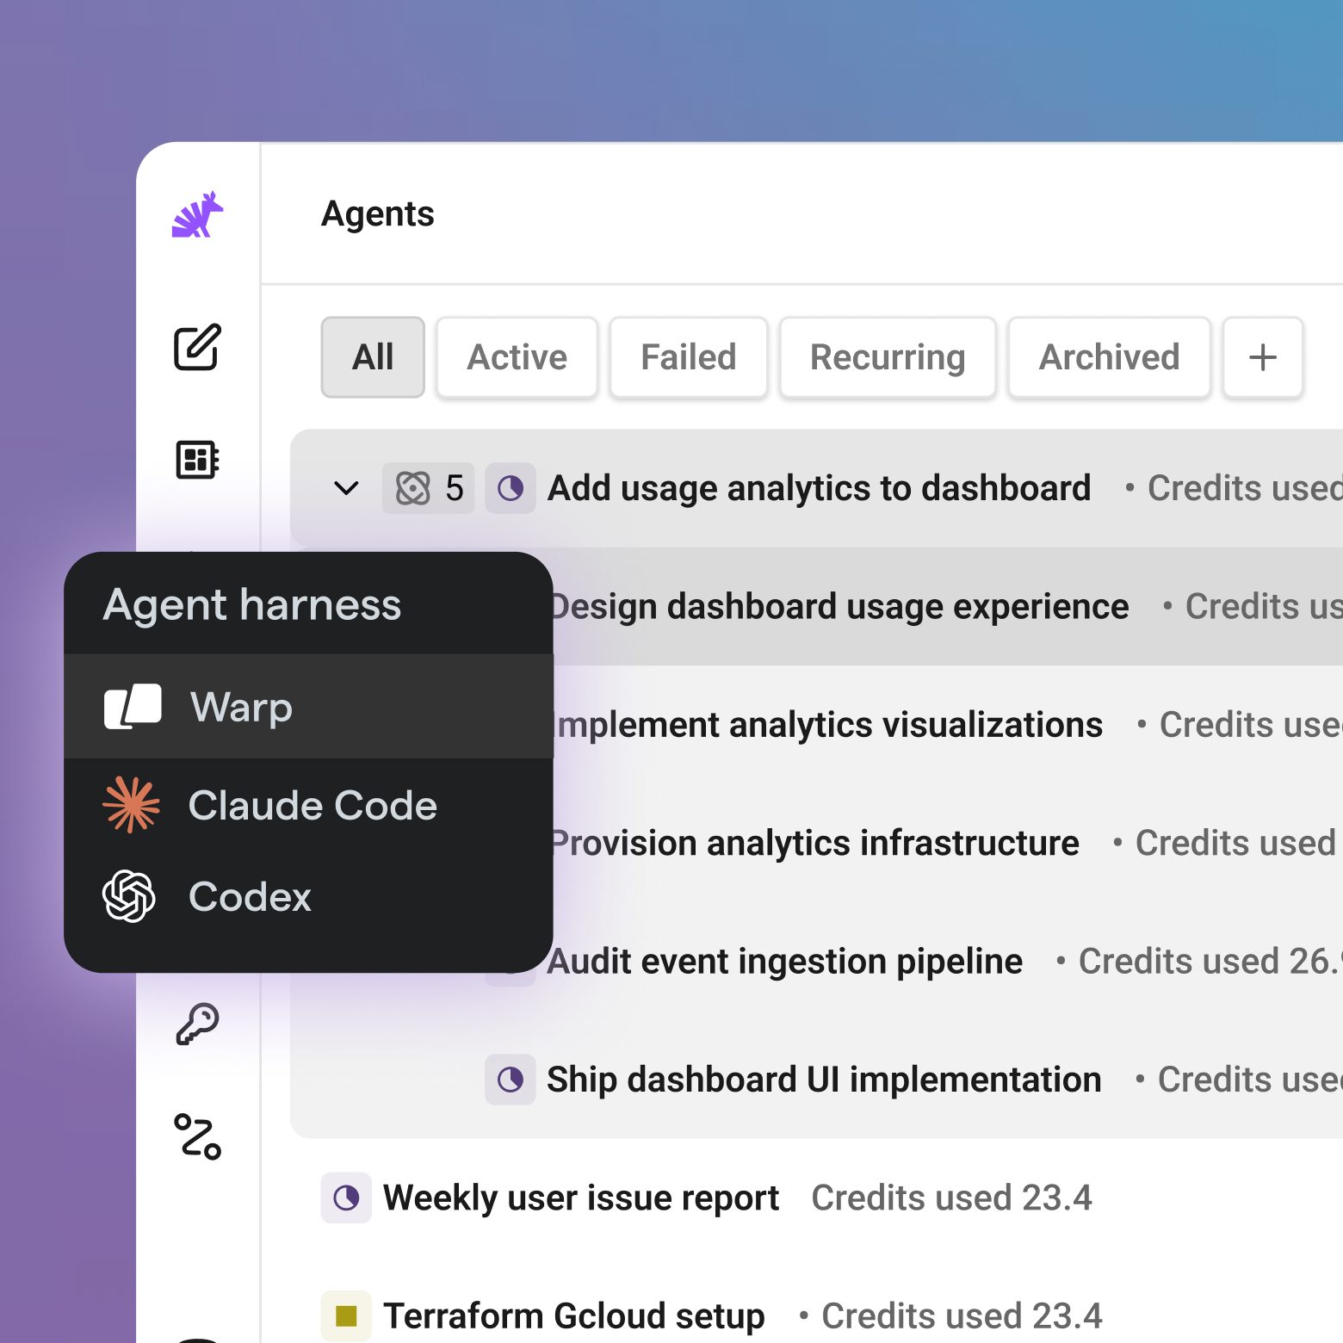Viewport: 1343px width, 1343px height.
Task: Switch to the Failed filter tab
Action: 688,357
